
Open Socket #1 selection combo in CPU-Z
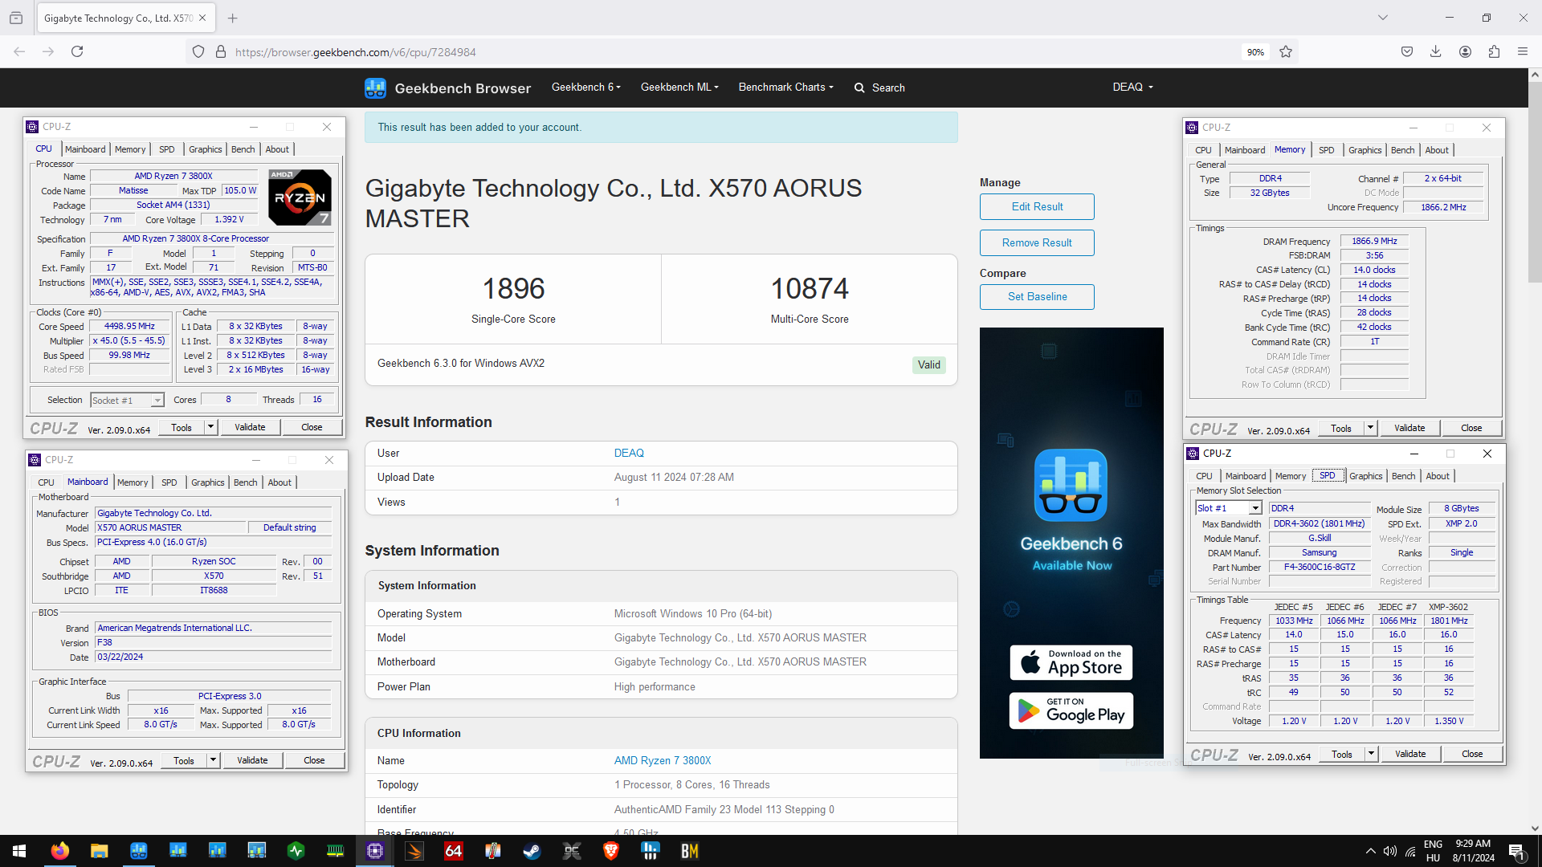coord(127,400)
